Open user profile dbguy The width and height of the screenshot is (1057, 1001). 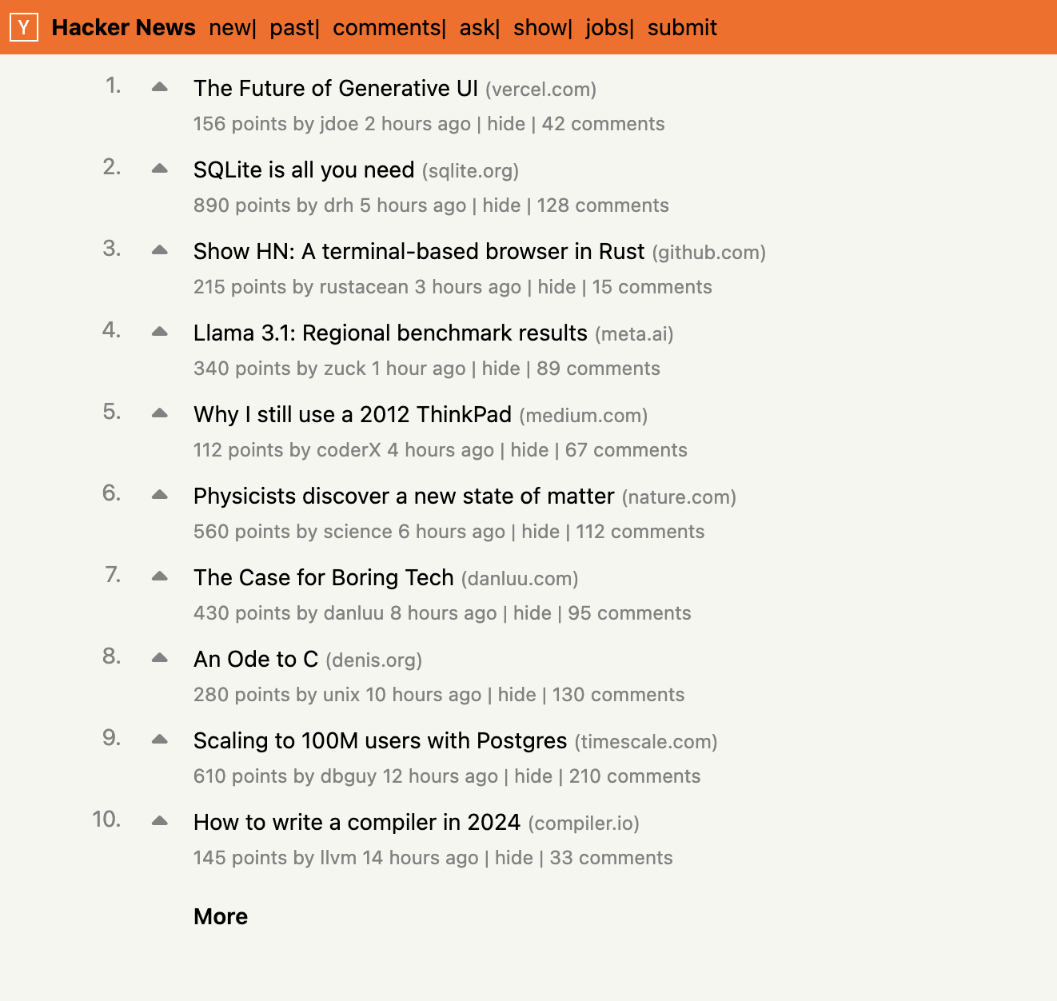point(349,776)
